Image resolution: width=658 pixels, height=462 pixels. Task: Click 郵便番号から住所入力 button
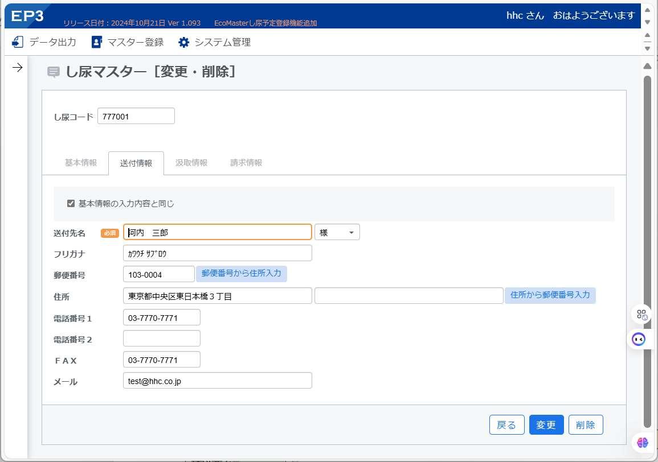click(242, 273)
